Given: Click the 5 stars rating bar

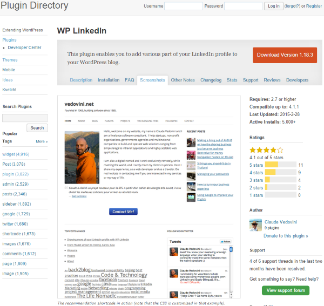Looking at the screenshot, I should coord(281,165).
